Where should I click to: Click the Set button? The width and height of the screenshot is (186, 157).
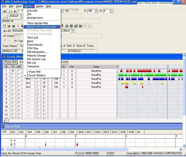[x=5, y=16]
